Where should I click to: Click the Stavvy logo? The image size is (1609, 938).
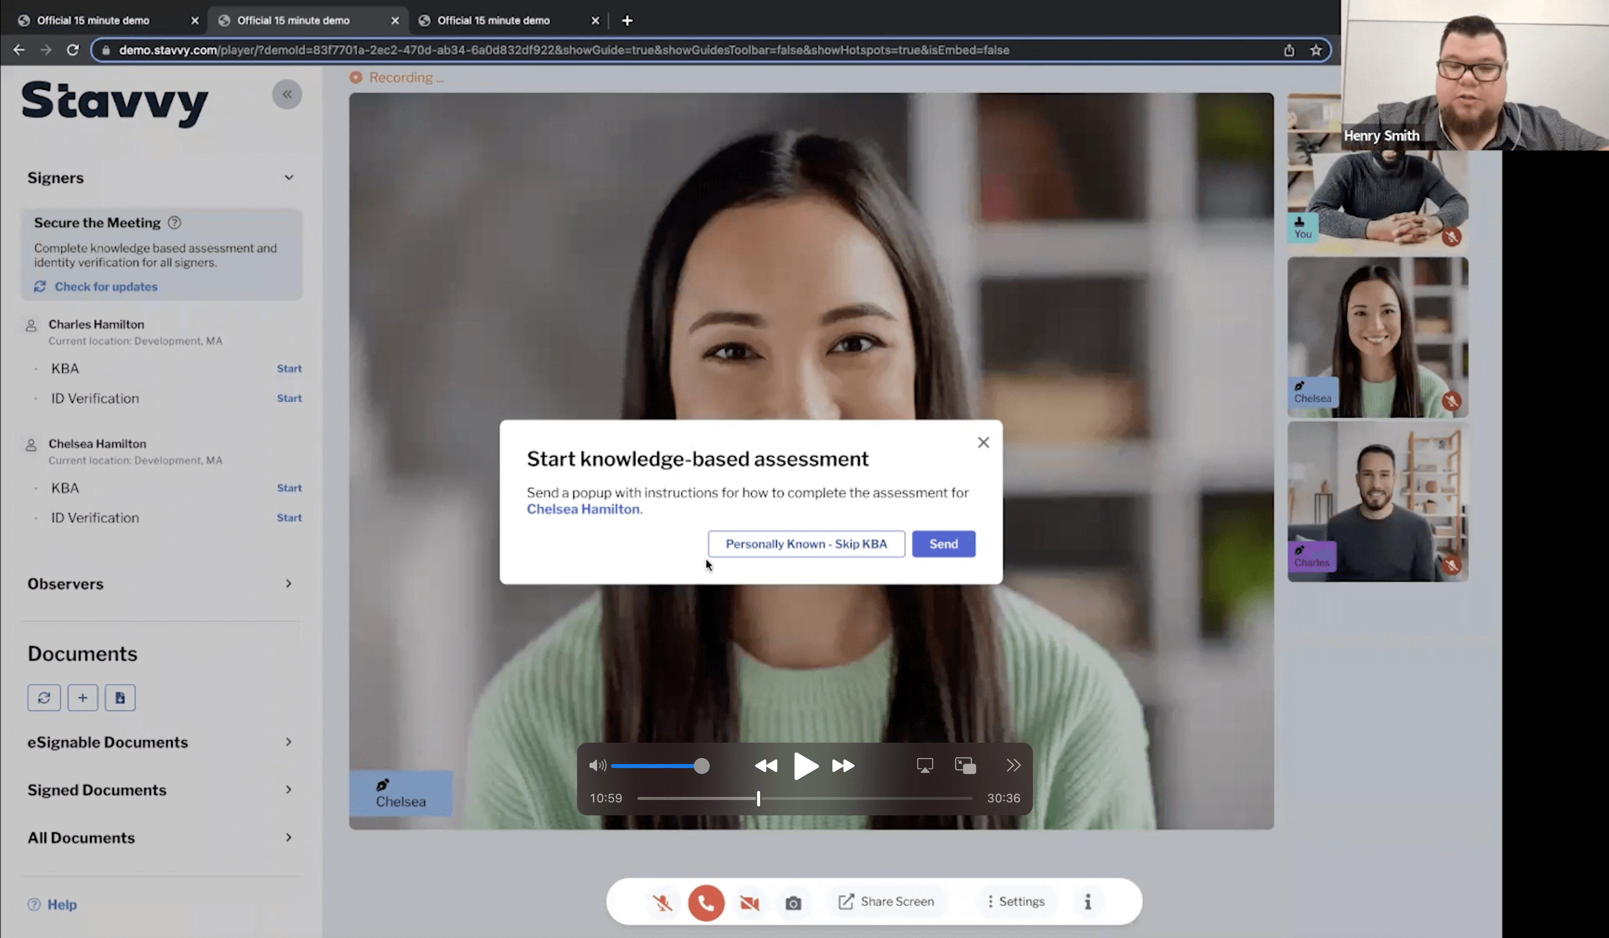[x=115, y=103]
